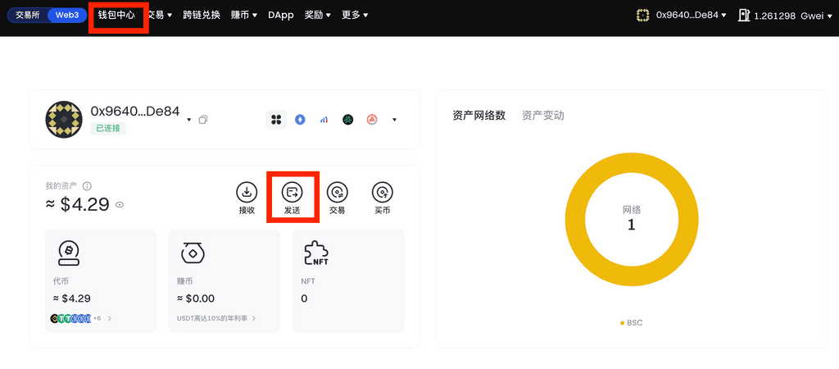
Task: Click the 发送 (Send) icon
Action: click(293, 193)
